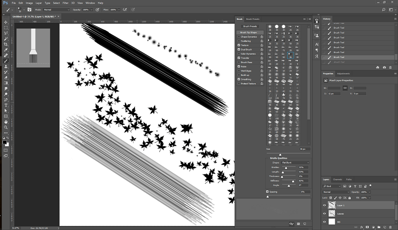Select Brush Tip Shape section

pos(250,32)
